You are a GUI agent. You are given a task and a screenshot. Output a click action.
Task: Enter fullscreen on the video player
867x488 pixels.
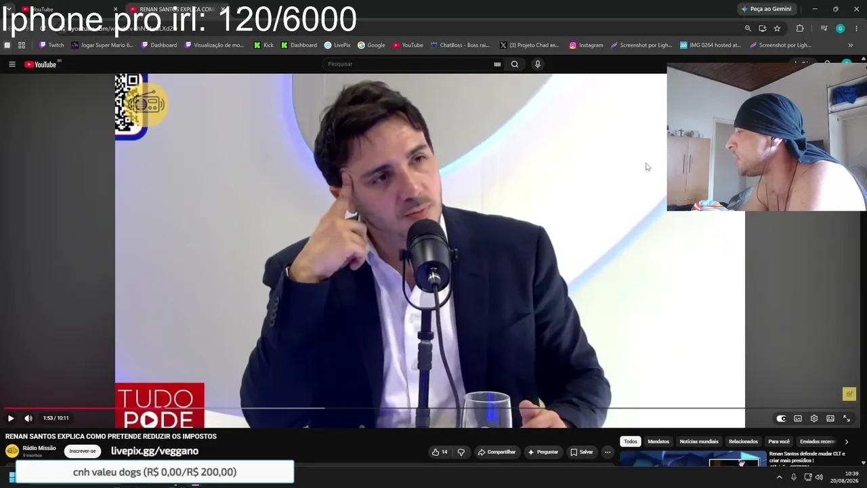pyautogui.click(x=847, y=418)
